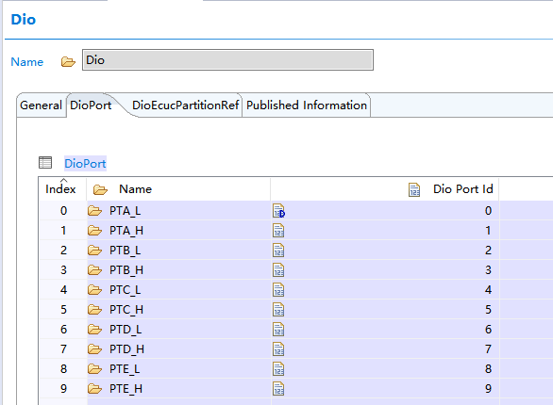Select the DioPort tab
The width and height of the screenshot is (553, 405).
coord(91,105)
